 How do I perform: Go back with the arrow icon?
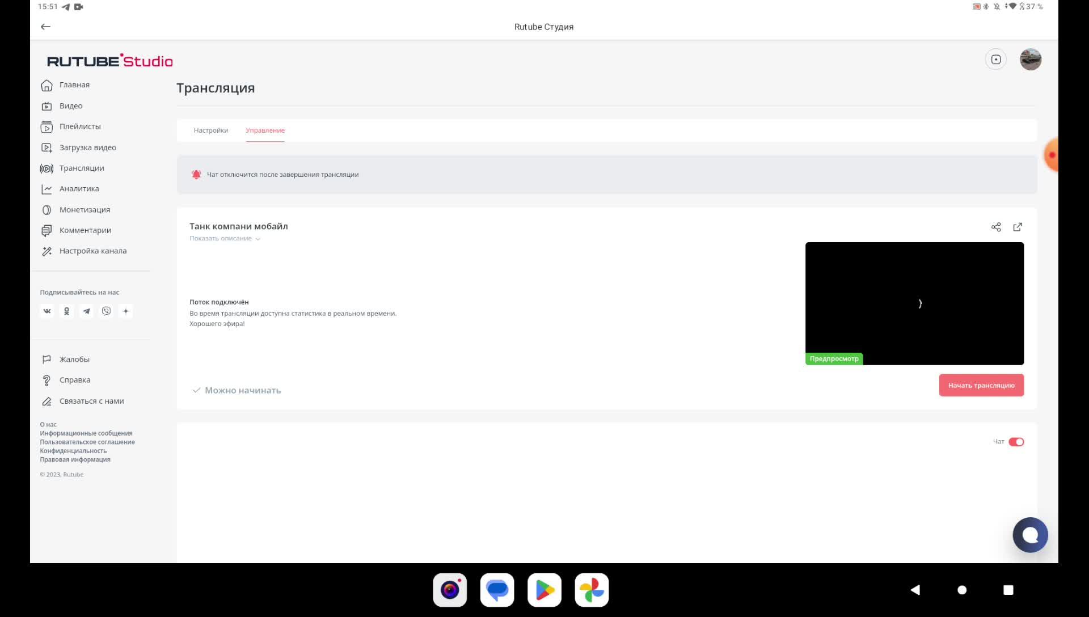click(x=46, y=27)
